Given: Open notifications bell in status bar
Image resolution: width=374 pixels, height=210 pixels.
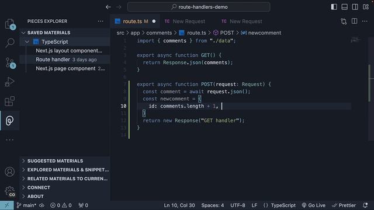Looking at the screenshot, I should click(365, 205).
